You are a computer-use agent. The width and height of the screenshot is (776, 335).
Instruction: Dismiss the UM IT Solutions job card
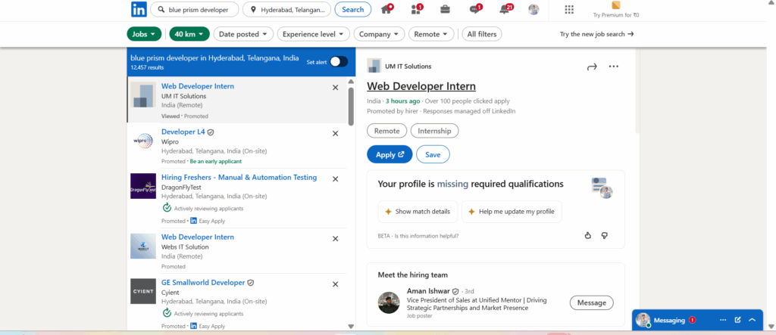click(x=335, y=88)
